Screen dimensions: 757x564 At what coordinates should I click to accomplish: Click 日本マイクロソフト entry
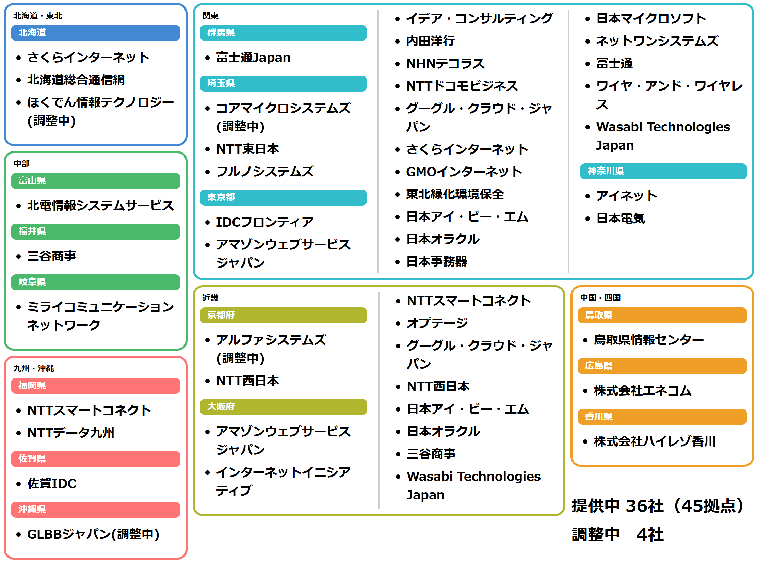pos(651,18)
